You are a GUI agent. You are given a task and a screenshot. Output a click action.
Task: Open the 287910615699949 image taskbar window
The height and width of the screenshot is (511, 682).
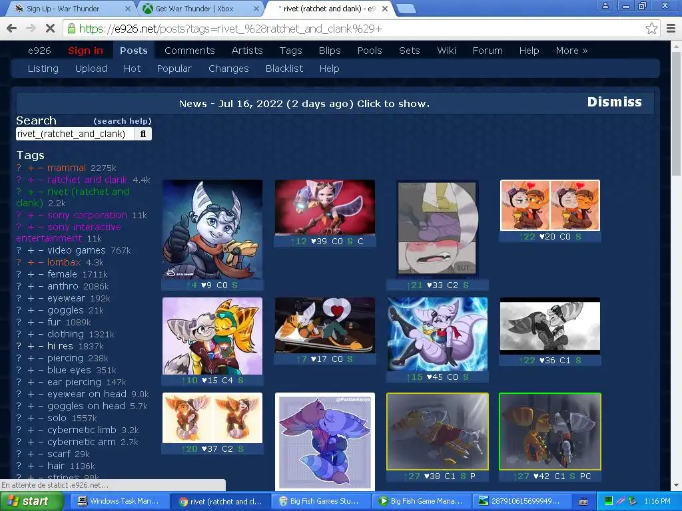[x=522, y=502]
